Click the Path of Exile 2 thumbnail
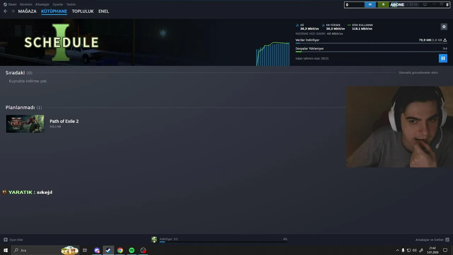The image size is (453, 255). tap(25, 124)
